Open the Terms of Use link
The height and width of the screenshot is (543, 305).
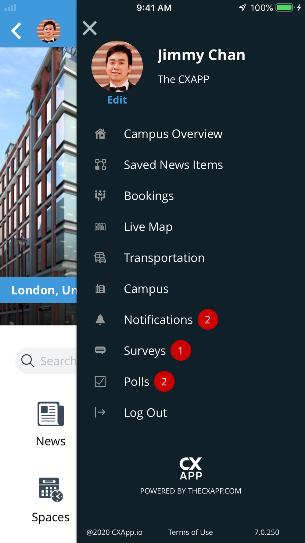tap(190, 532)
